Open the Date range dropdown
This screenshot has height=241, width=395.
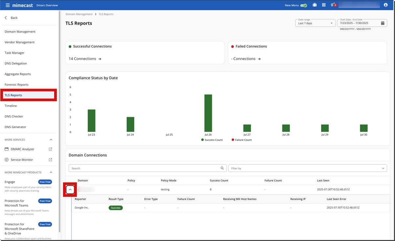point(315,23)
